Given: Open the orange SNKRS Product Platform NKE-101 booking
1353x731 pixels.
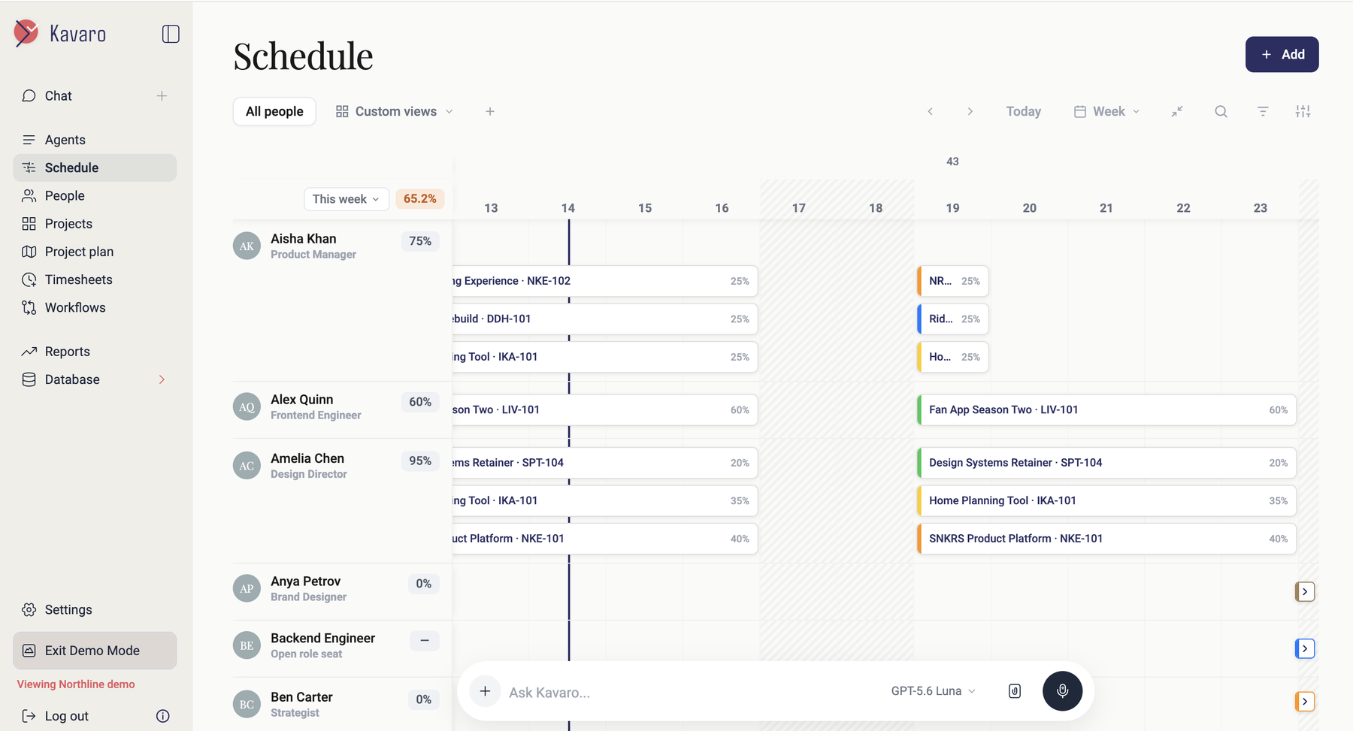Looking at the screenshot, I should point(1106,539).
